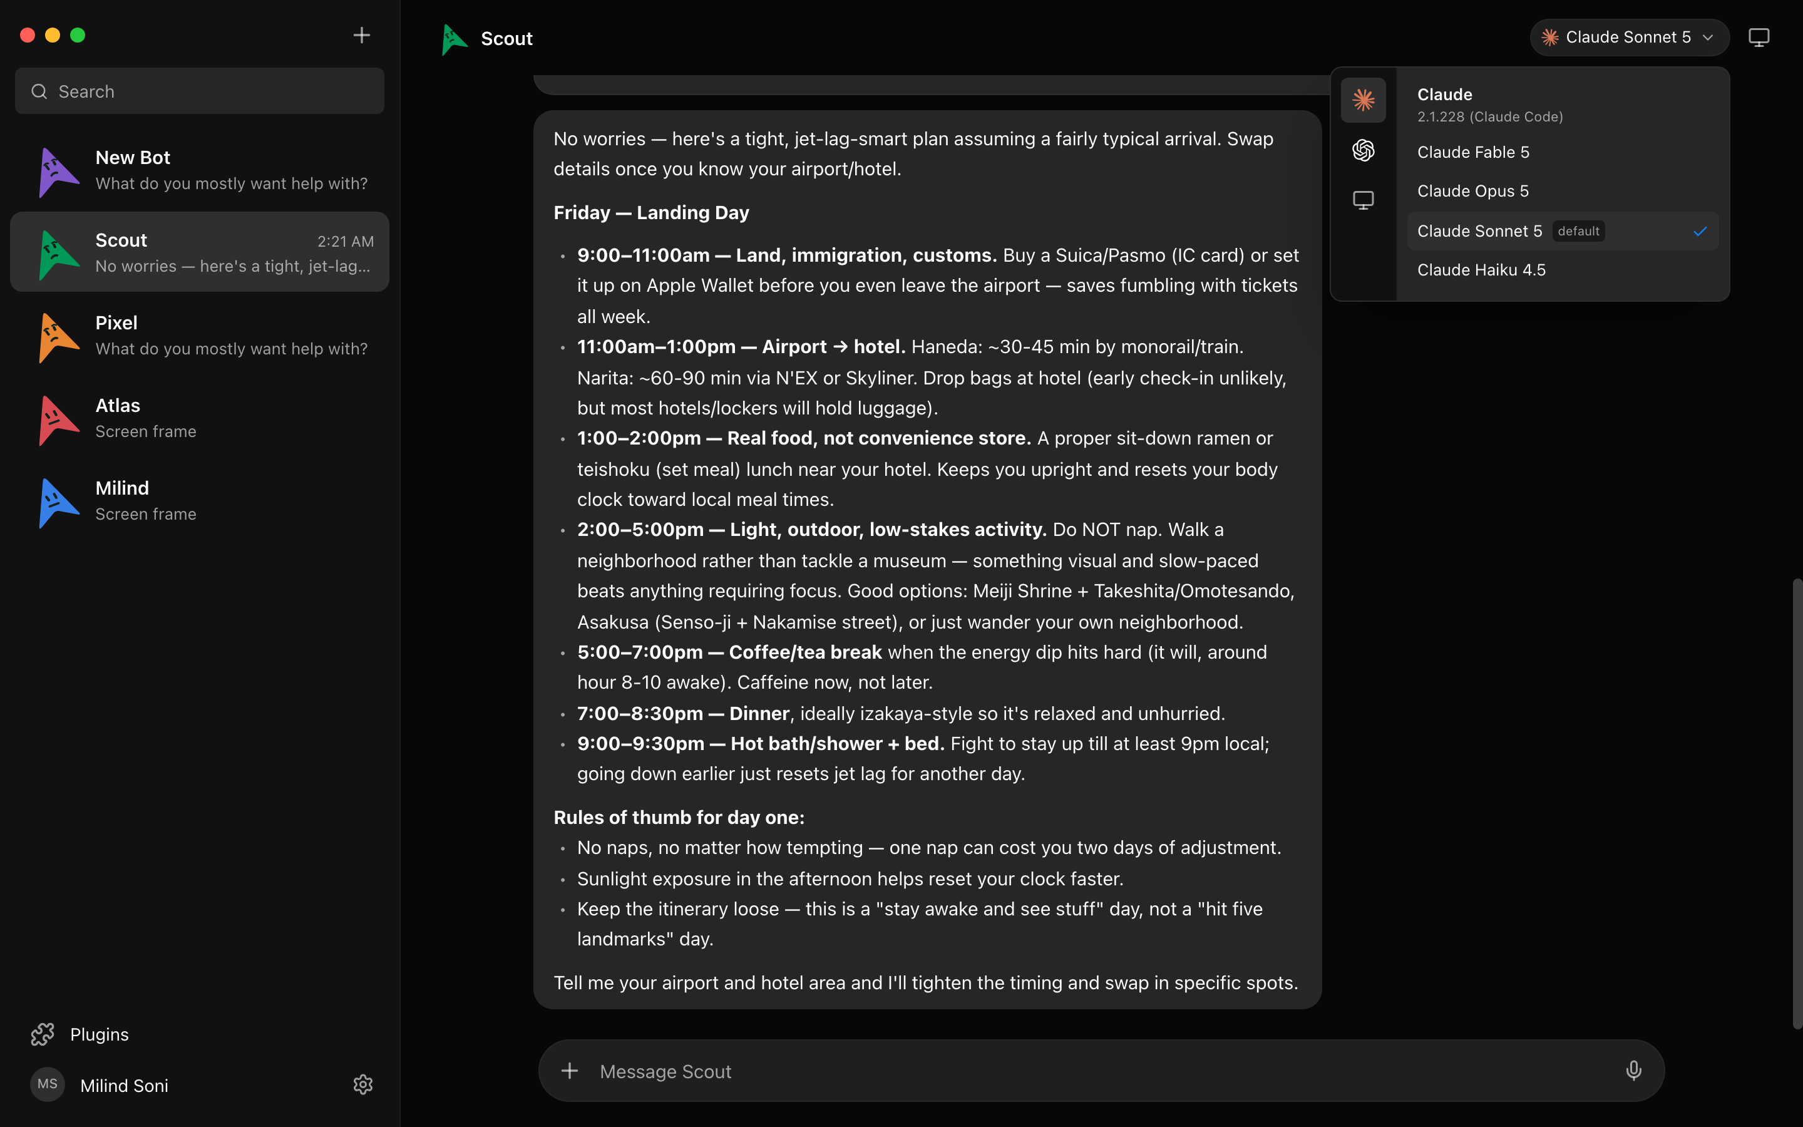Collapse the Claude Sonnet 5 model dropdown
The width and height of the screenshot is (1803, 1127).
point(1630,38)
